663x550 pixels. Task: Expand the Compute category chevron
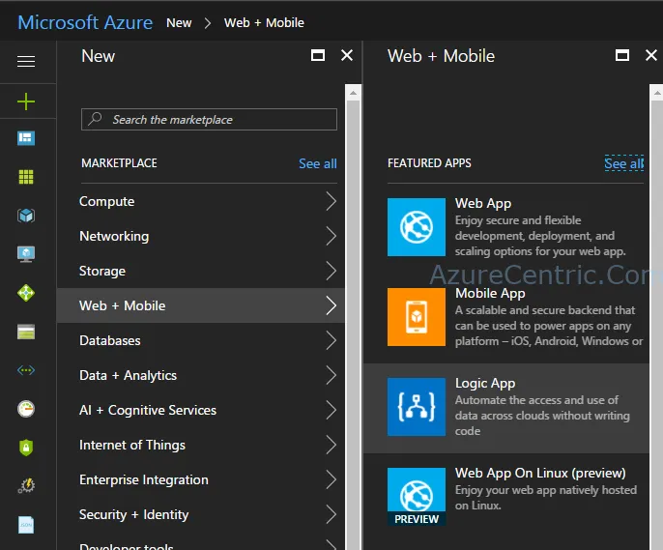331,201
